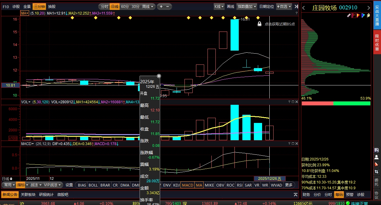Switch chart to 60分 period
381x205 pixels.
(125, 6)
